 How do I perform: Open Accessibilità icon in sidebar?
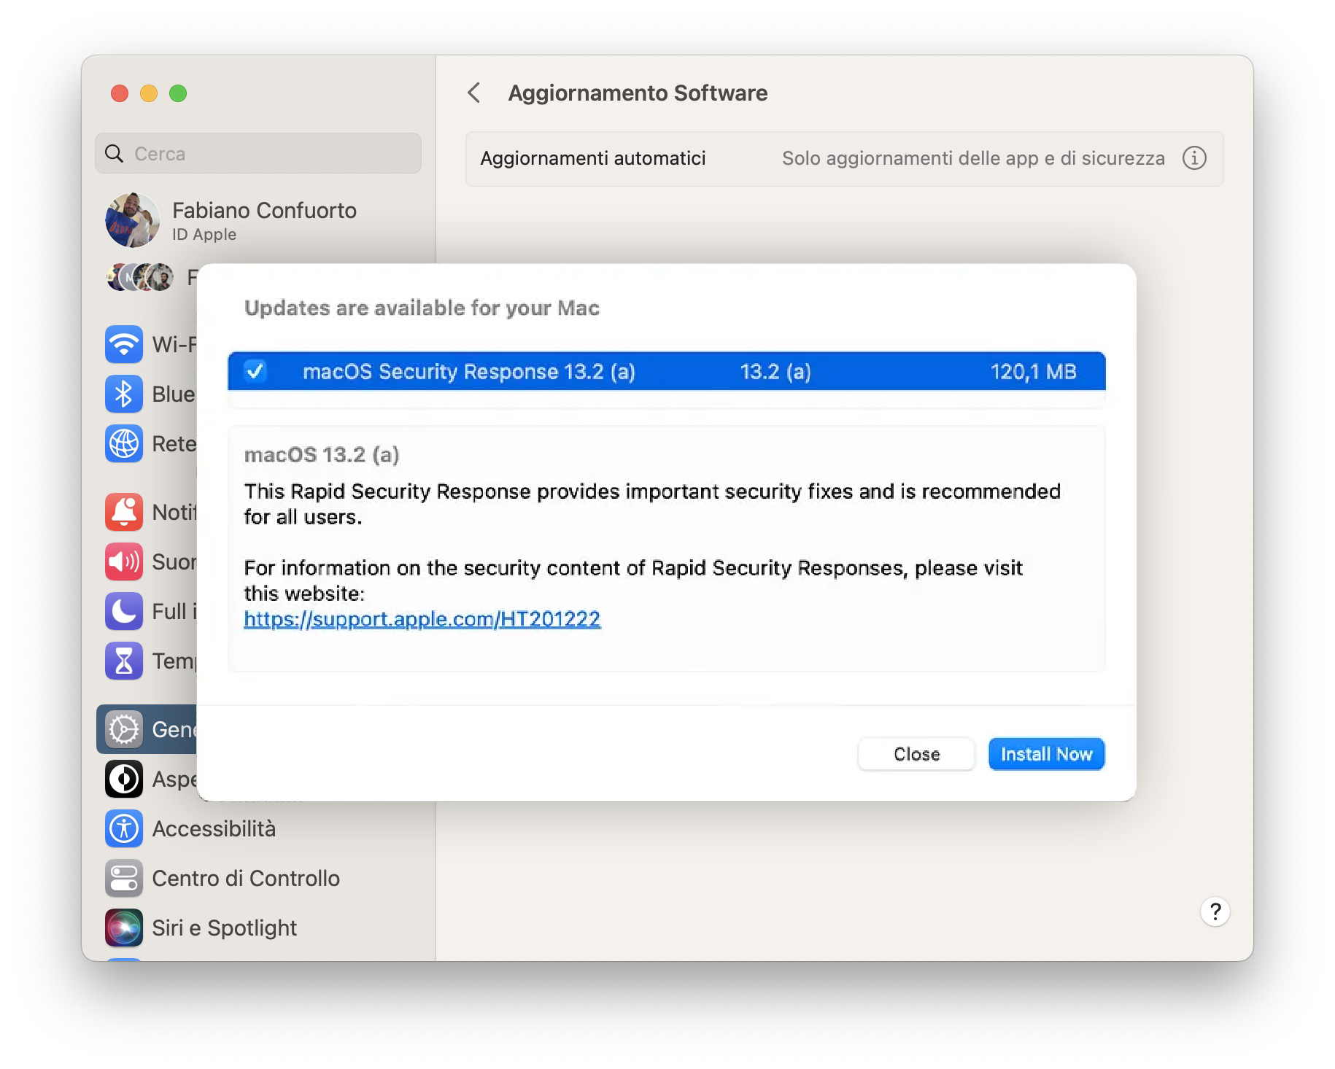pos(123,828)
